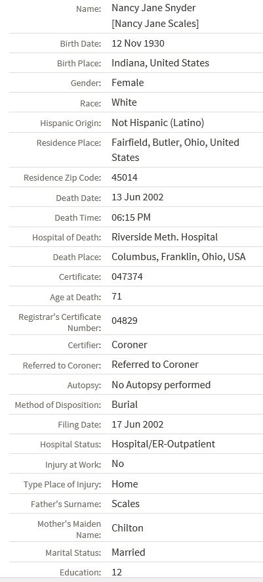The height and width of the screenshot is (582, 263).
Task: Click registrar's certificate number 04829
Action: point(125,321)
